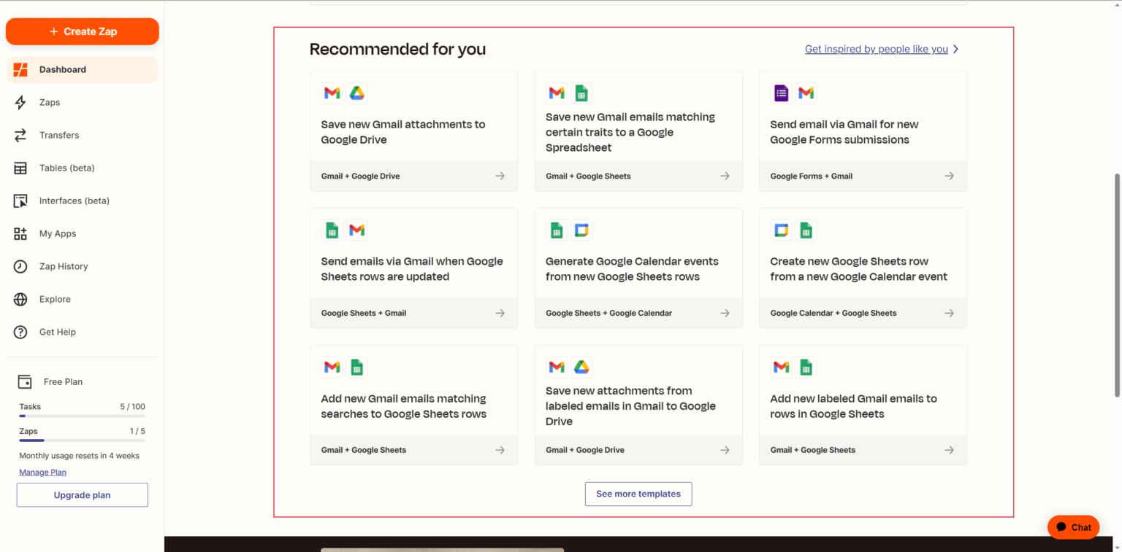Image resolution: width=1122 pixels, height=552 pixels.
Task: Open Explore via the globe icon
Action: (22, 299)
